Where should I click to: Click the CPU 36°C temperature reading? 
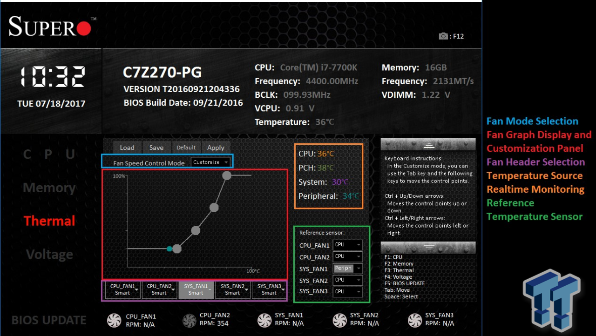click(316, 154)
